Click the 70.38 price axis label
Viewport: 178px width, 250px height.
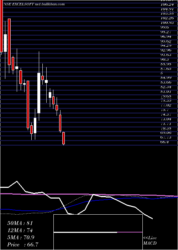point(166,128)
